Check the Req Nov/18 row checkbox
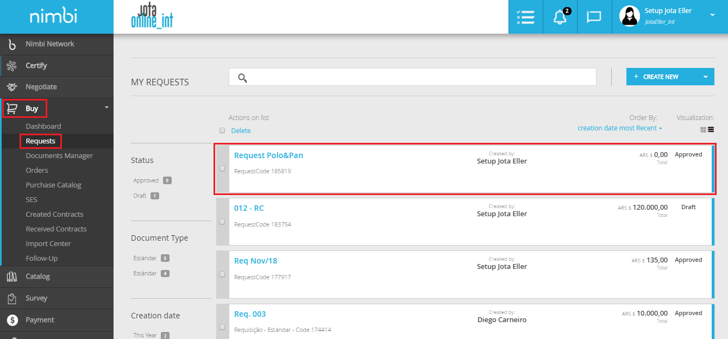The image size is (728, 339). pyautogui.click(x=222, y=274)
